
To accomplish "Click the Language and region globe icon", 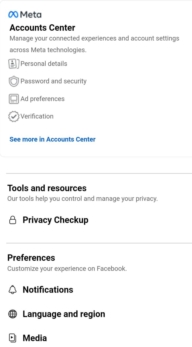I will tap(13, 314).
